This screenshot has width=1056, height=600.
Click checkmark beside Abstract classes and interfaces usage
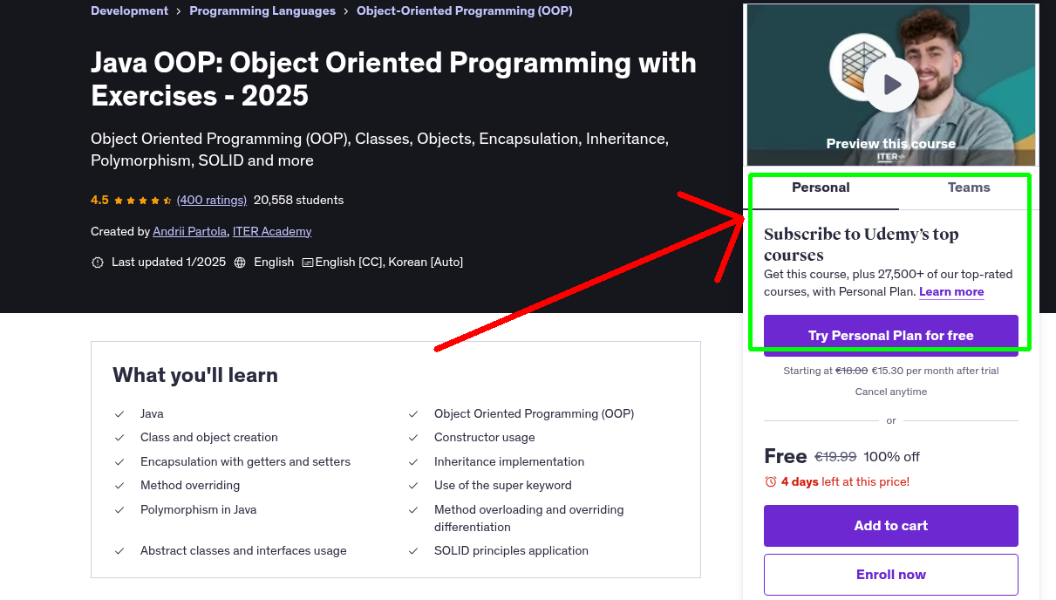[119, 551]
